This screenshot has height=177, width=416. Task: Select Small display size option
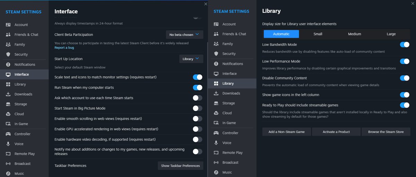coord(318,34)
